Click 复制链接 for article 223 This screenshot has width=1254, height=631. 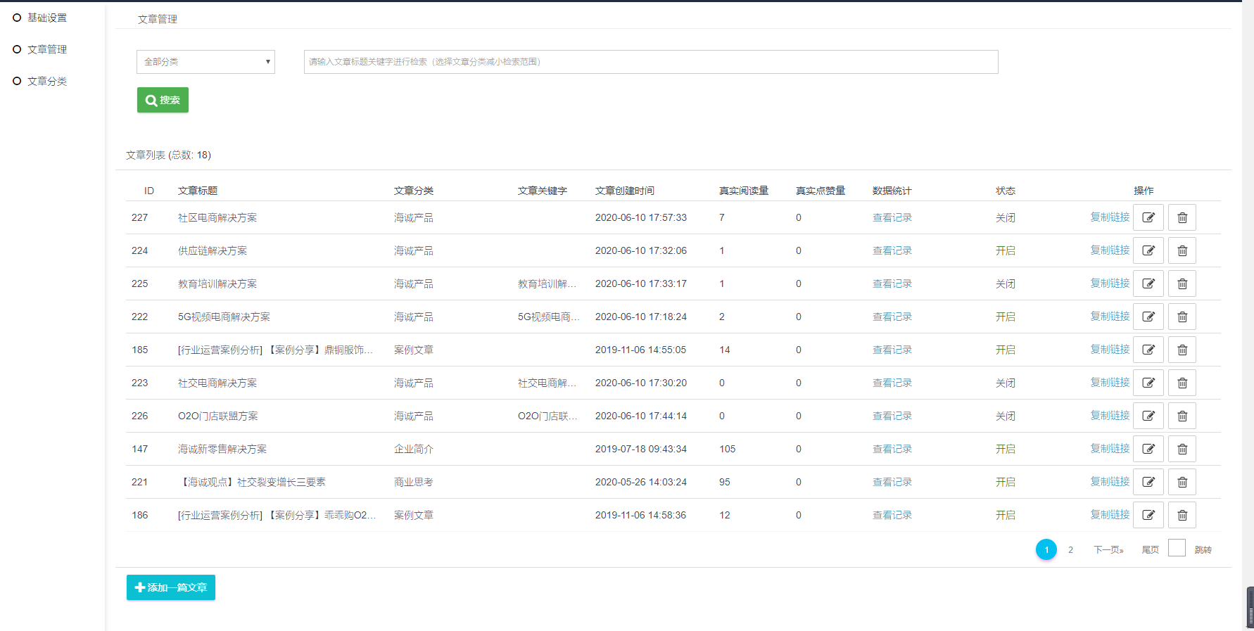[x=1109, y=383]
